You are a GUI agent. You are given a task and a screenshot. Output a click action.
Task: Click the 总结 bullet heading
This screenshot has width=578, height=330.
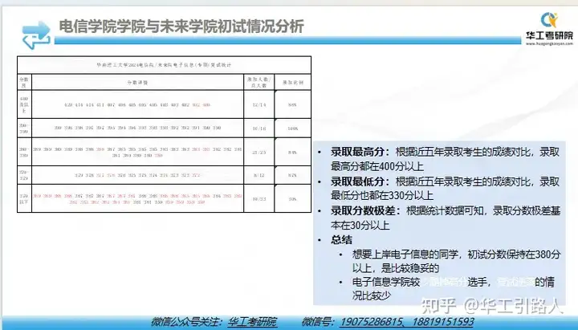point(341,240)
